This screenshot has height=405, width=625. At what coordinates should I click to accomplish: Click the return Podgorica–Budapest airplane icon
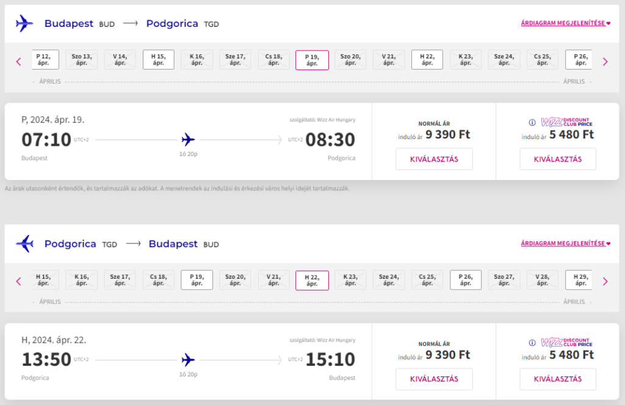click(24, 244)
